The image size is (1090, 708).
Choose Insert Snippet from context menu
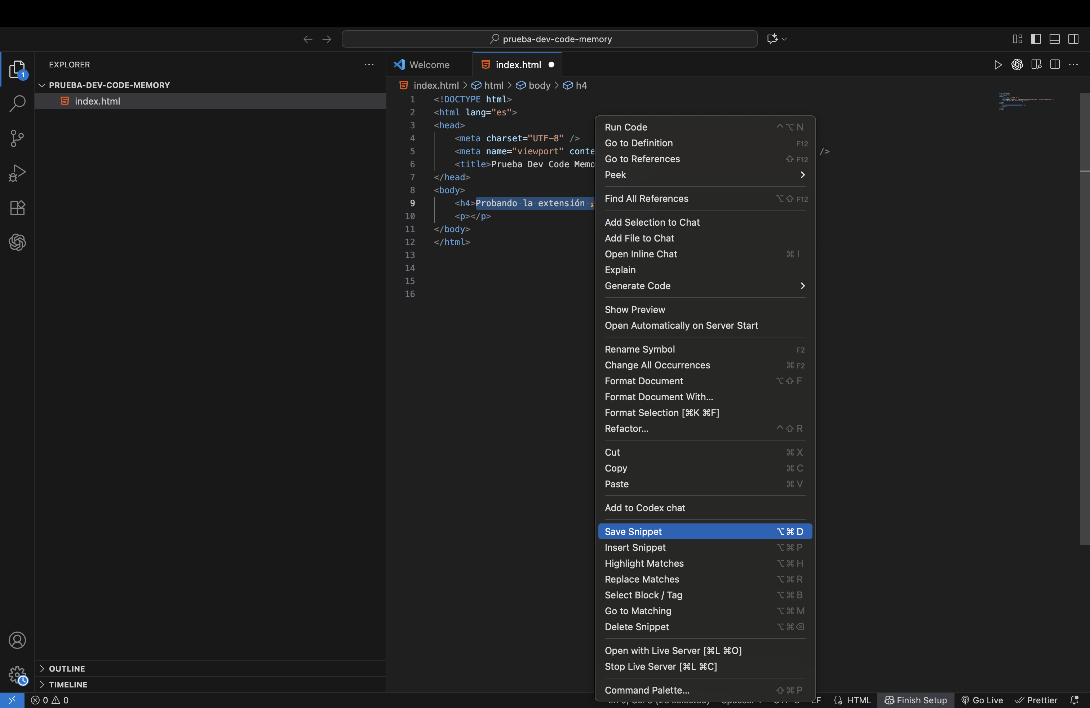pyautogui.click(x=705, y=548)
